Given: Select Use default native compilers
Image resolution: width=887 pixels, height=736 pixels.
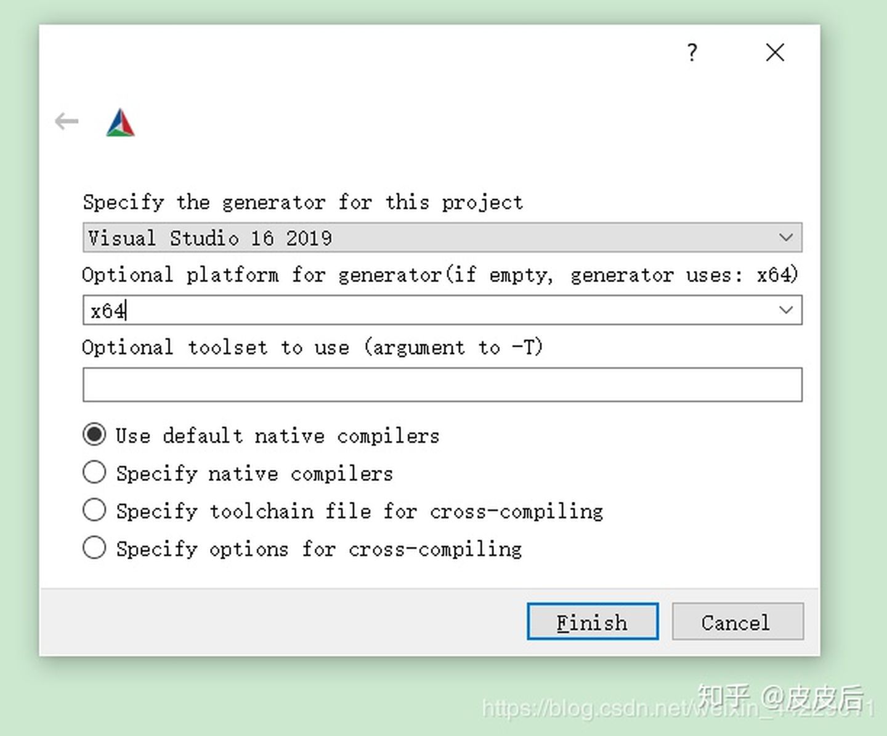Looking at the screenshot, I should pos(94,435).
